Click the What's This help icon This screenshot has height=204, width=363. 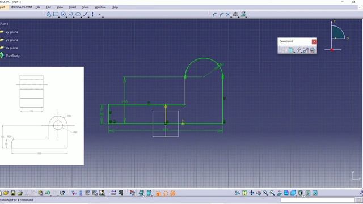coord(62,193)
